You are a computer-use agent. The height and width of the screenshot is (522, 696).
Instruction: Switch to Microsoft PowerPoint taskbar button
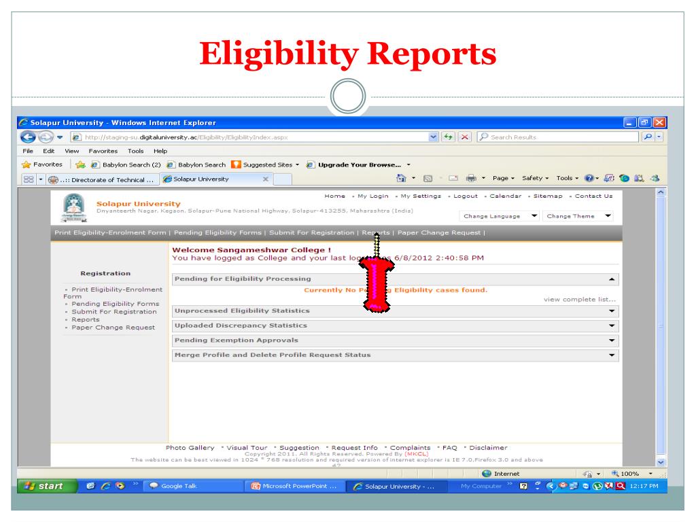point(294,486)
